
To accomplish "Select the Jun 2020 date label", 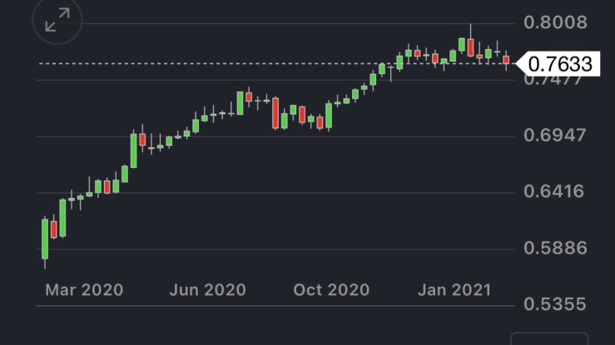I will [207, 289].
